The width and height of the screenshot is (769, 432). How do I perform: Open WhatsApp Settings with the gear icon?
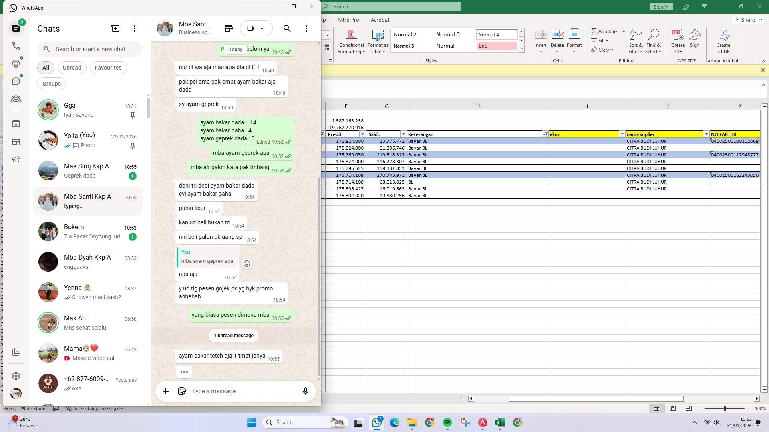pyautogui.click(x=16, y=376)
